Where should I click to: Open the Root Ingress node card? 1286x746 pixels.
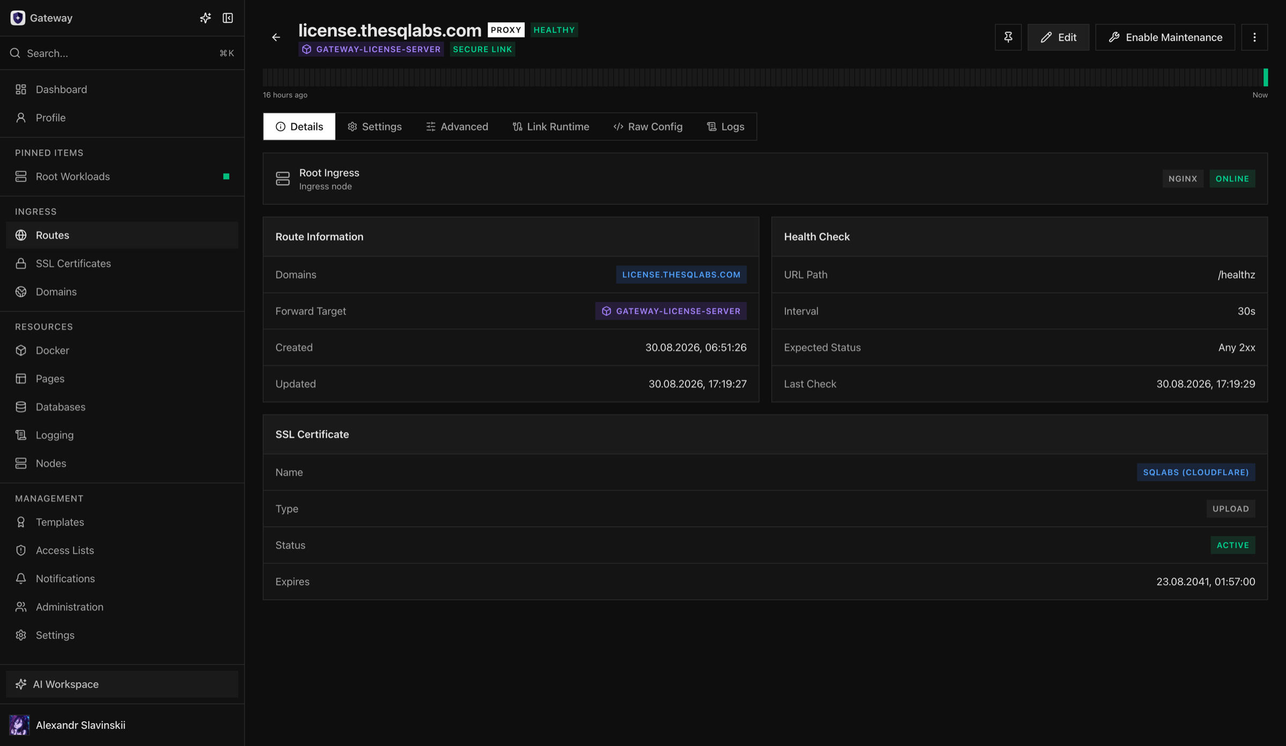[x=765, y=179]
